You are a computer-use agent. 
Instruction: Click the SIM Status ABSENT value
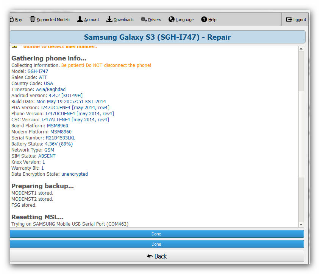[47, 156]
